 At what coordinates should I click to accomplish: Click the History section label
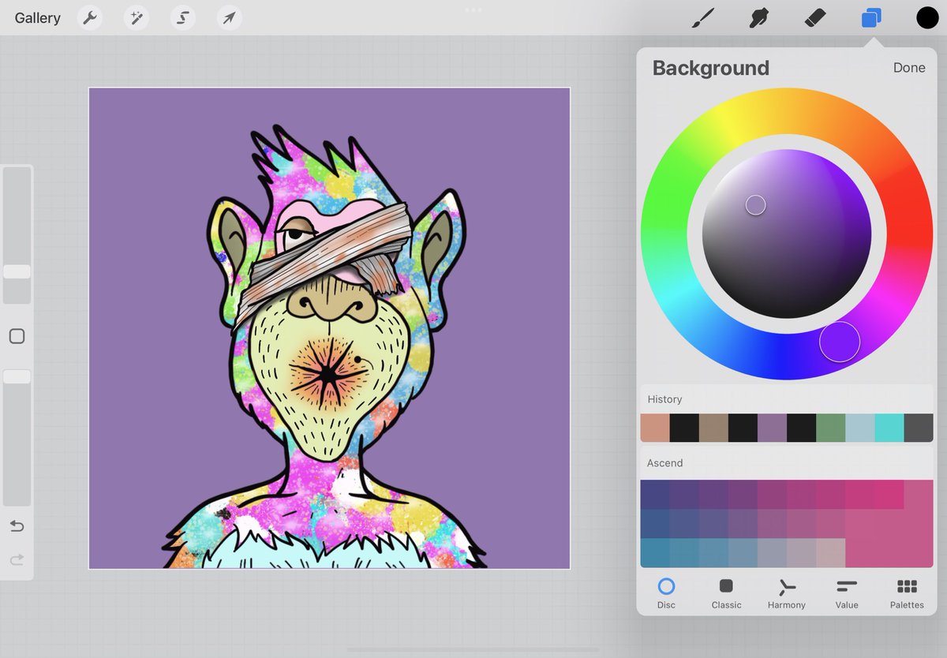(664, 399)
